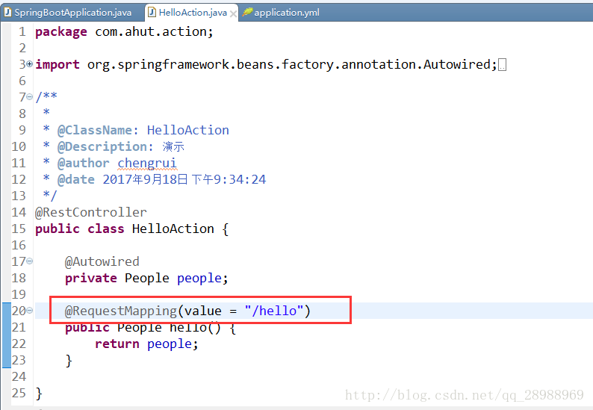The image size is (593, 410).
Task: Click the underlined author name chengrui
Action: (x=147, y=163)
